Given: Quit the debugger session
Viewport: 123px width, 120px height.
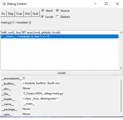Looking at the screenshot, I should [x=36, y=14].
